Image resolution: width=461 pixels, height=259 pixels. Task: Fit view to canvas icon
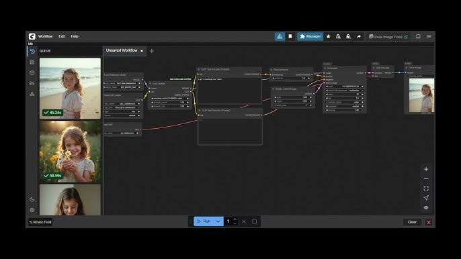tap(426, 189)
